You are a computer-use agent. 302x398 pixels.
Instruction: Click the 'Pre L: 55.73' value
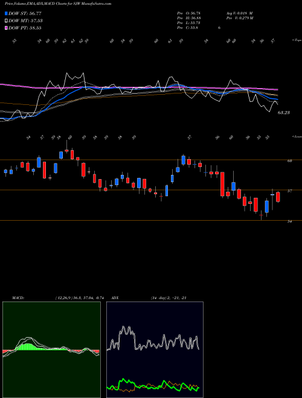[x=190, y=23]
